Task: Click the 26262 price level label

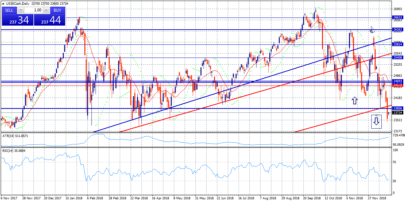Action: (x=398, y=30)
